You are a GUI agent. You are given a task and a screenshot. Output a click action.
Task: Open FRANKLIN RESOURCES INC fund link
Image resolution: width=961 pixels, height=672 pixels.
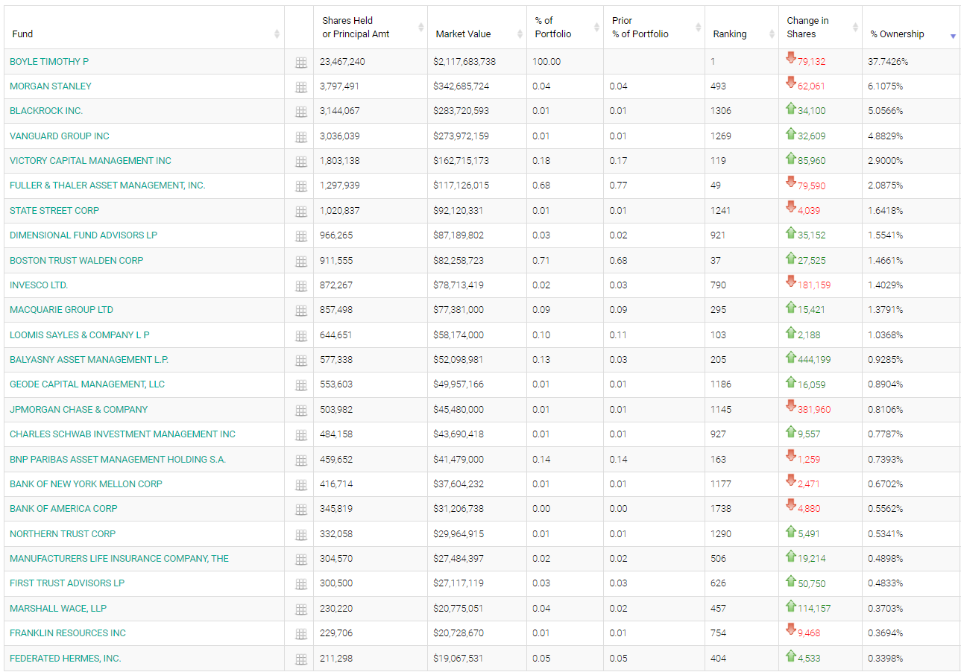point(68,633)
